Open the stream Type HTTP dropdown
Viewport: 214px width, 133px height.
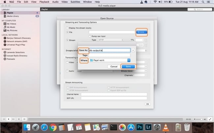click(110, 40)
